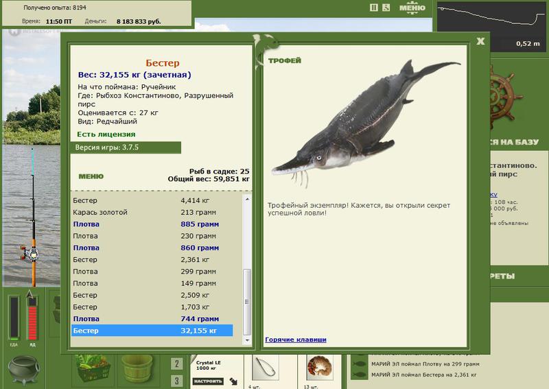Open the Горячие клавиши link

coord(296,340)
